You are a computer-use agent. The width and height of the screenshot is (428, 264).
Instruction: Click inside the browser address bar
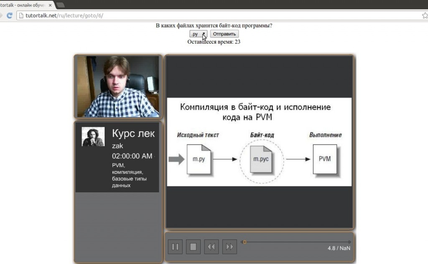(125, 15)
